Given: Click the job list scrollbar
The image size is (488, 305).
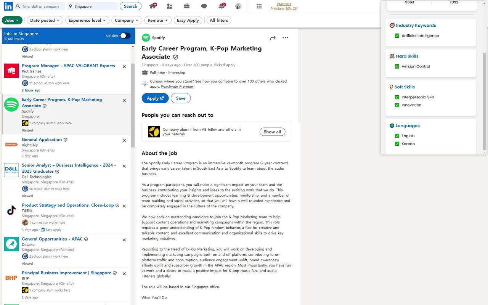Looking at the screenshot, I should [133, 105].
